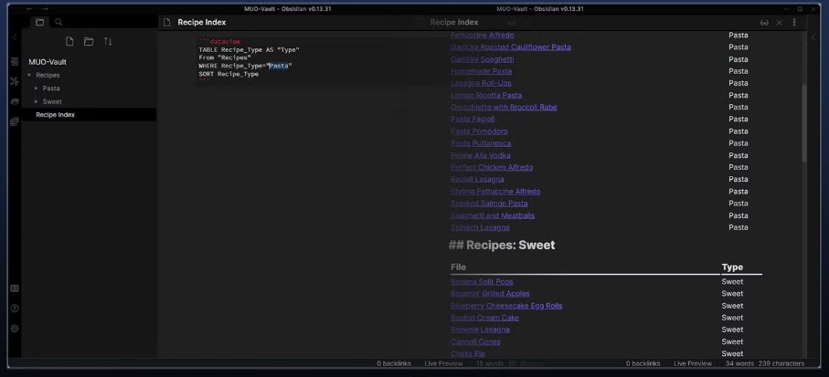Screen dimensions: 829x377
Task: Create a new folder in vault
Action: click(x=89, y=41)
